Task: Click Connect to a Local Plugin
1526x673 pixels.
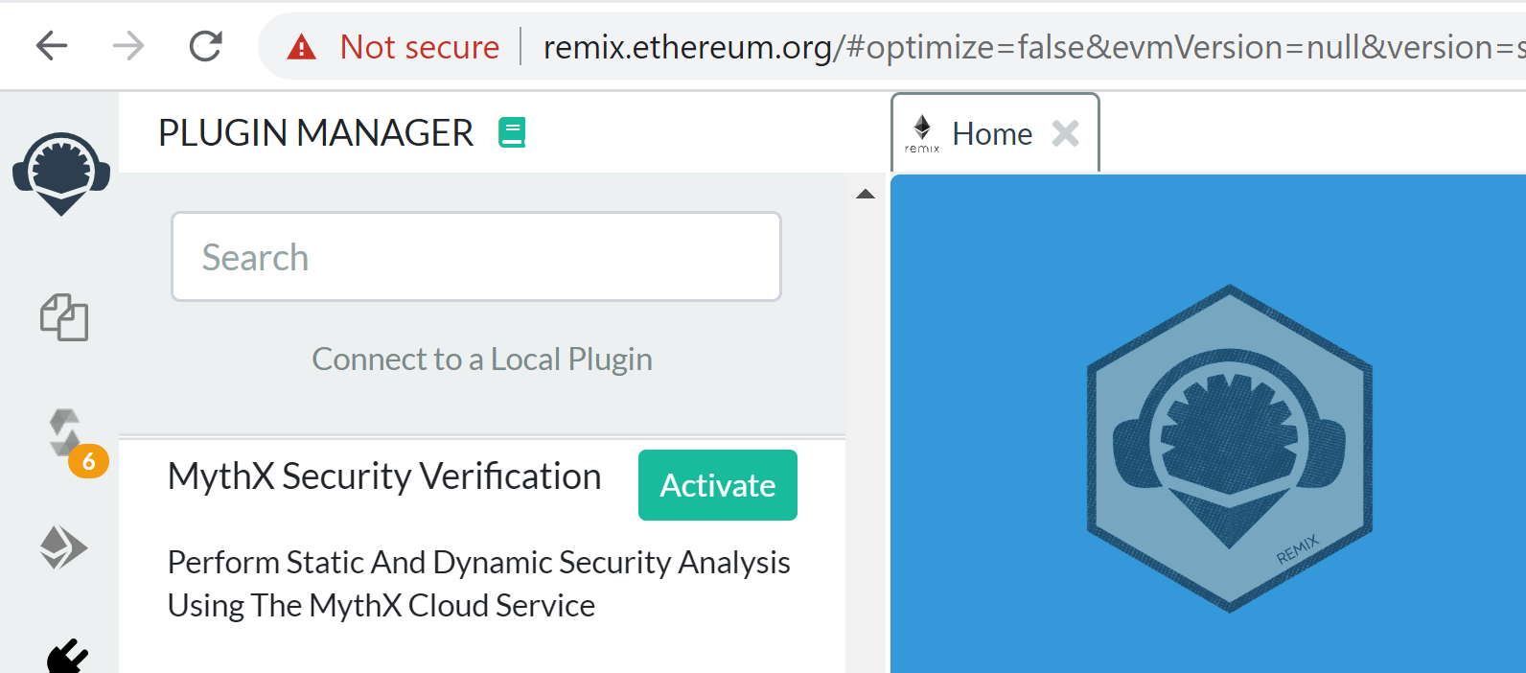Action: (x=482, y=359)
